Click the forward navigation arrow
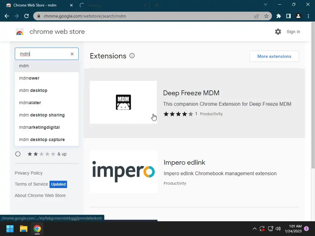 coord(17,16)
